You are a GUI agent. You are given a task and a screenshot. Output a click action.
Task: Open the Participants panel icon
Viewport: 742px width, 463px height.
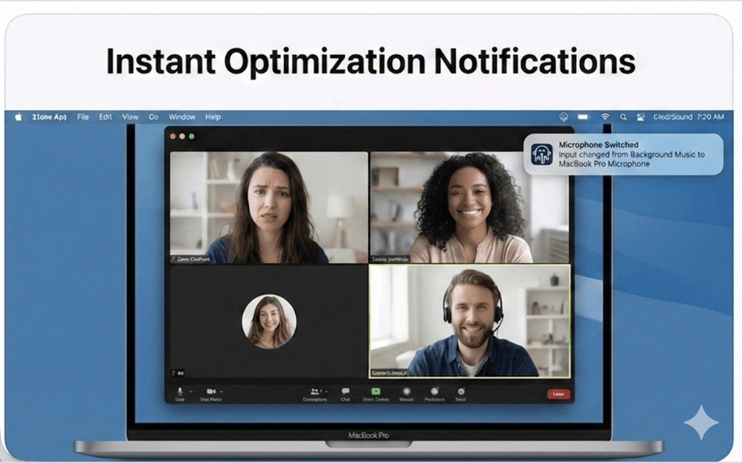(315, 392)
